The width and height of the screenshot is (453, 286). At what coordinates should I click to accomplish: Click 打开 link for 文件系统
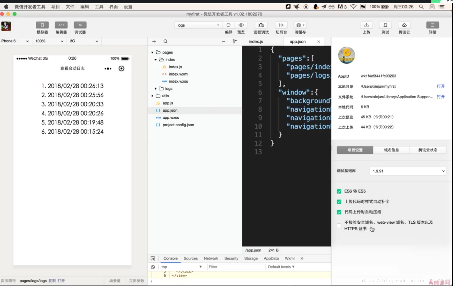coord(441,97)
